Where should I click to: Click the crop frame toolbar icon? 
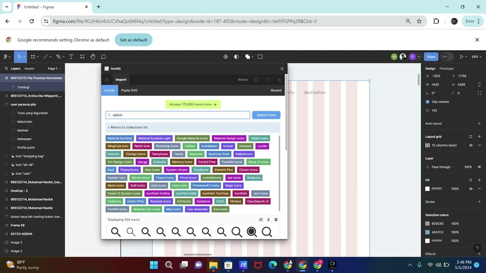click(260, 56)
